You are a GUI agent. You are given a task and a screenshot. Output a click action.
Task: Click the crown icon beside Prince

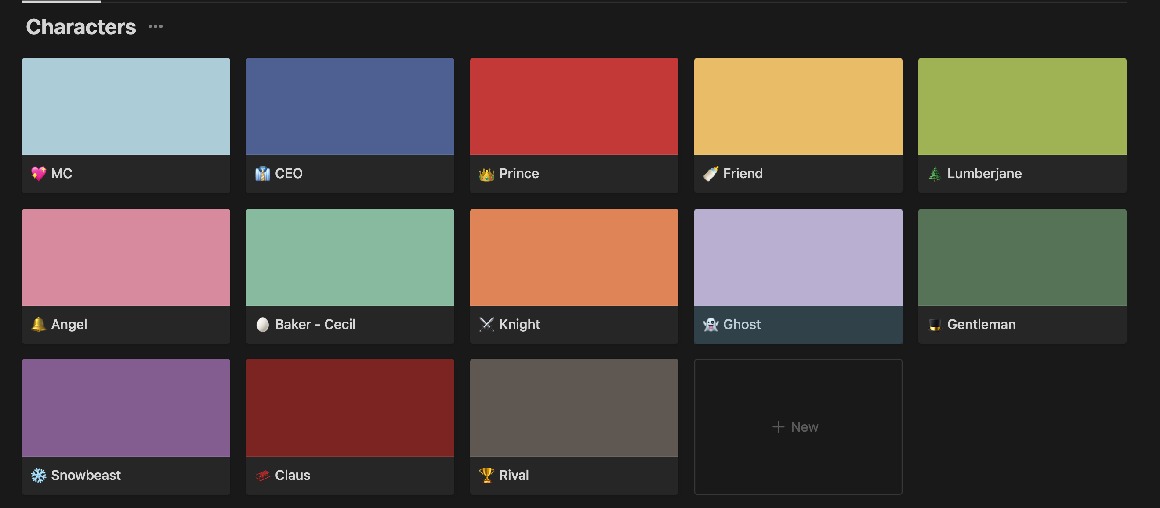pos(486,174)
